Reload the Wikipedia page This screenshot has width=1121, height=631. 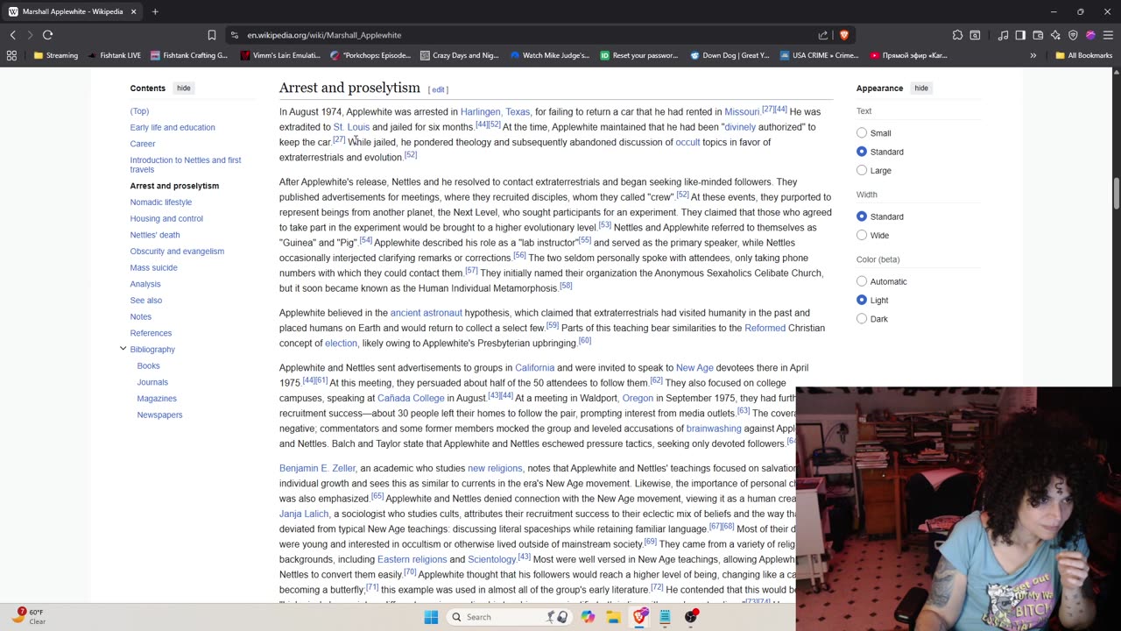(x=48, y=35)
